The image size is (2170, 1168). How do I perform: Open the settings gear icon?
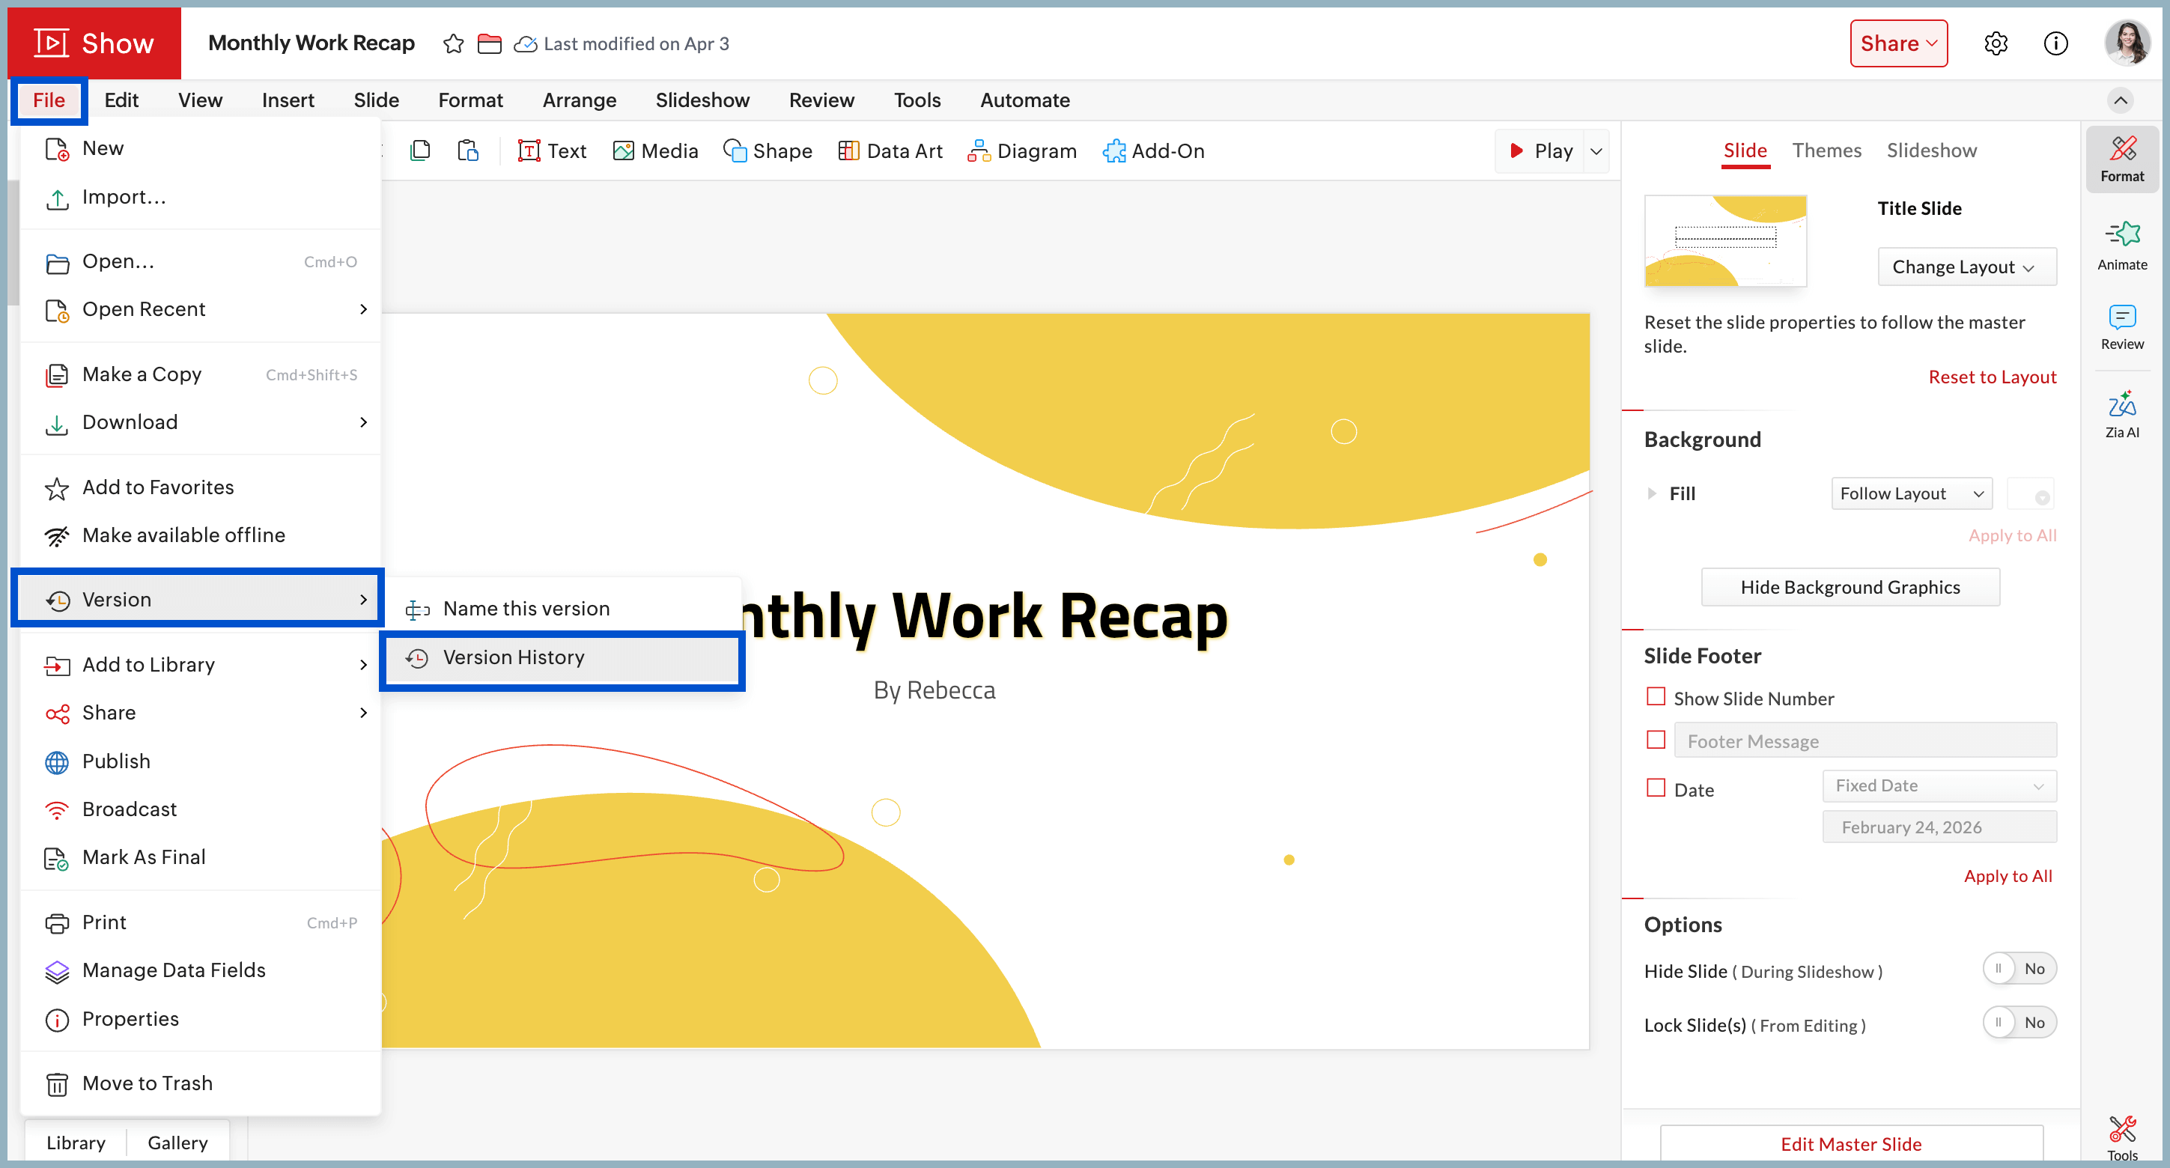1996,43
